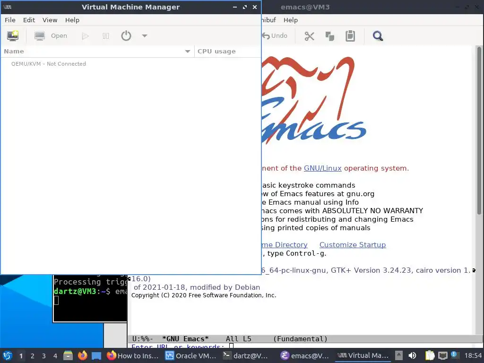484x363 pixels.
Task: Click the Create new virtual machine icon
Action: [x=13, y=36]
